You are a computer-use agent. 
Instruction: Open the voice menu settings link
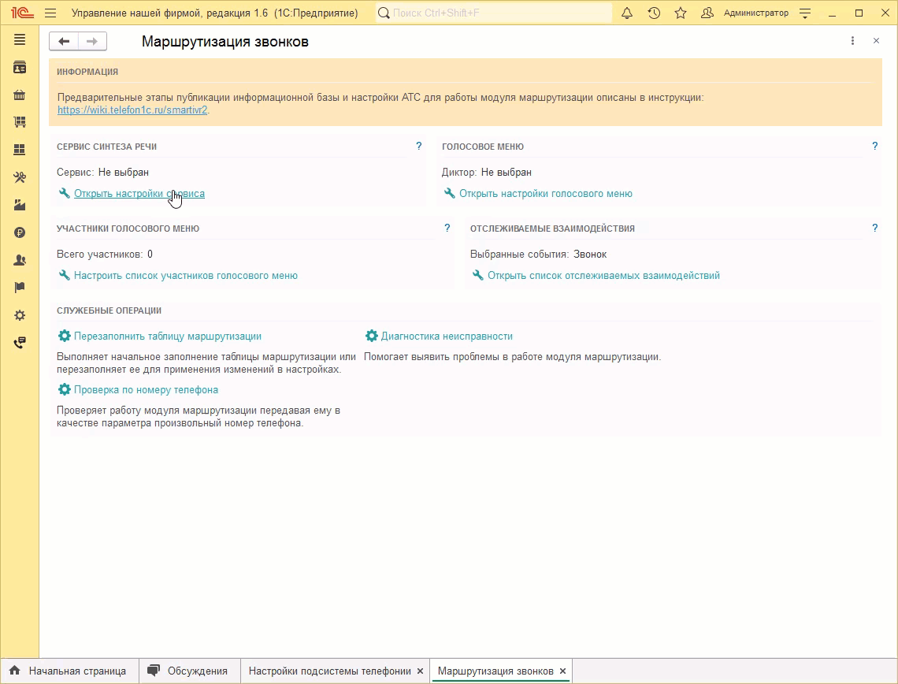[545, 194]
